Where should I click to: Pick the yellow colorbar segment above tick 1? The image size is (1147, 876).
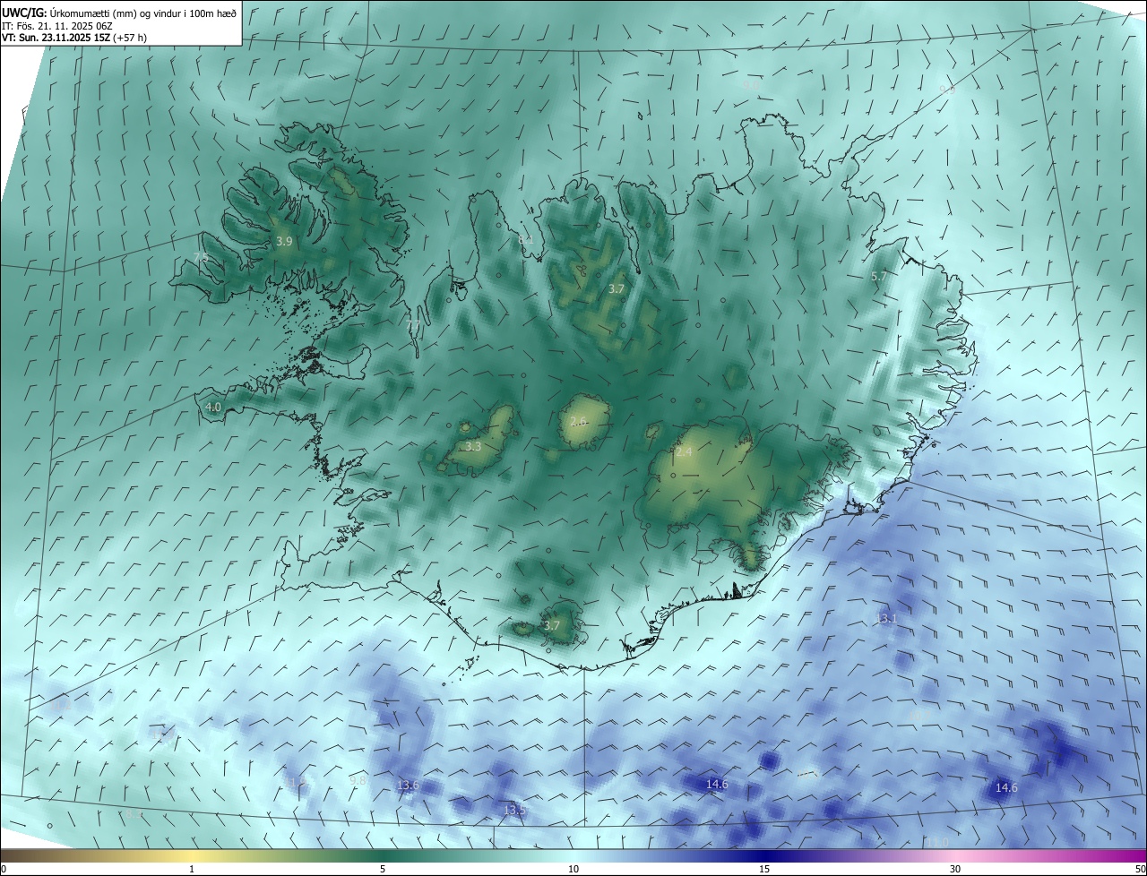pos(192,855)
